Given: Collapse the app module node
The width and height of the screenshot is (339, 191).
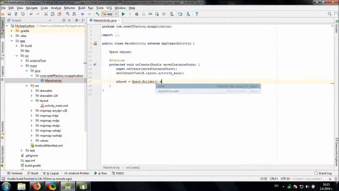Looking at the screenshot, I should tap(12, 41).
